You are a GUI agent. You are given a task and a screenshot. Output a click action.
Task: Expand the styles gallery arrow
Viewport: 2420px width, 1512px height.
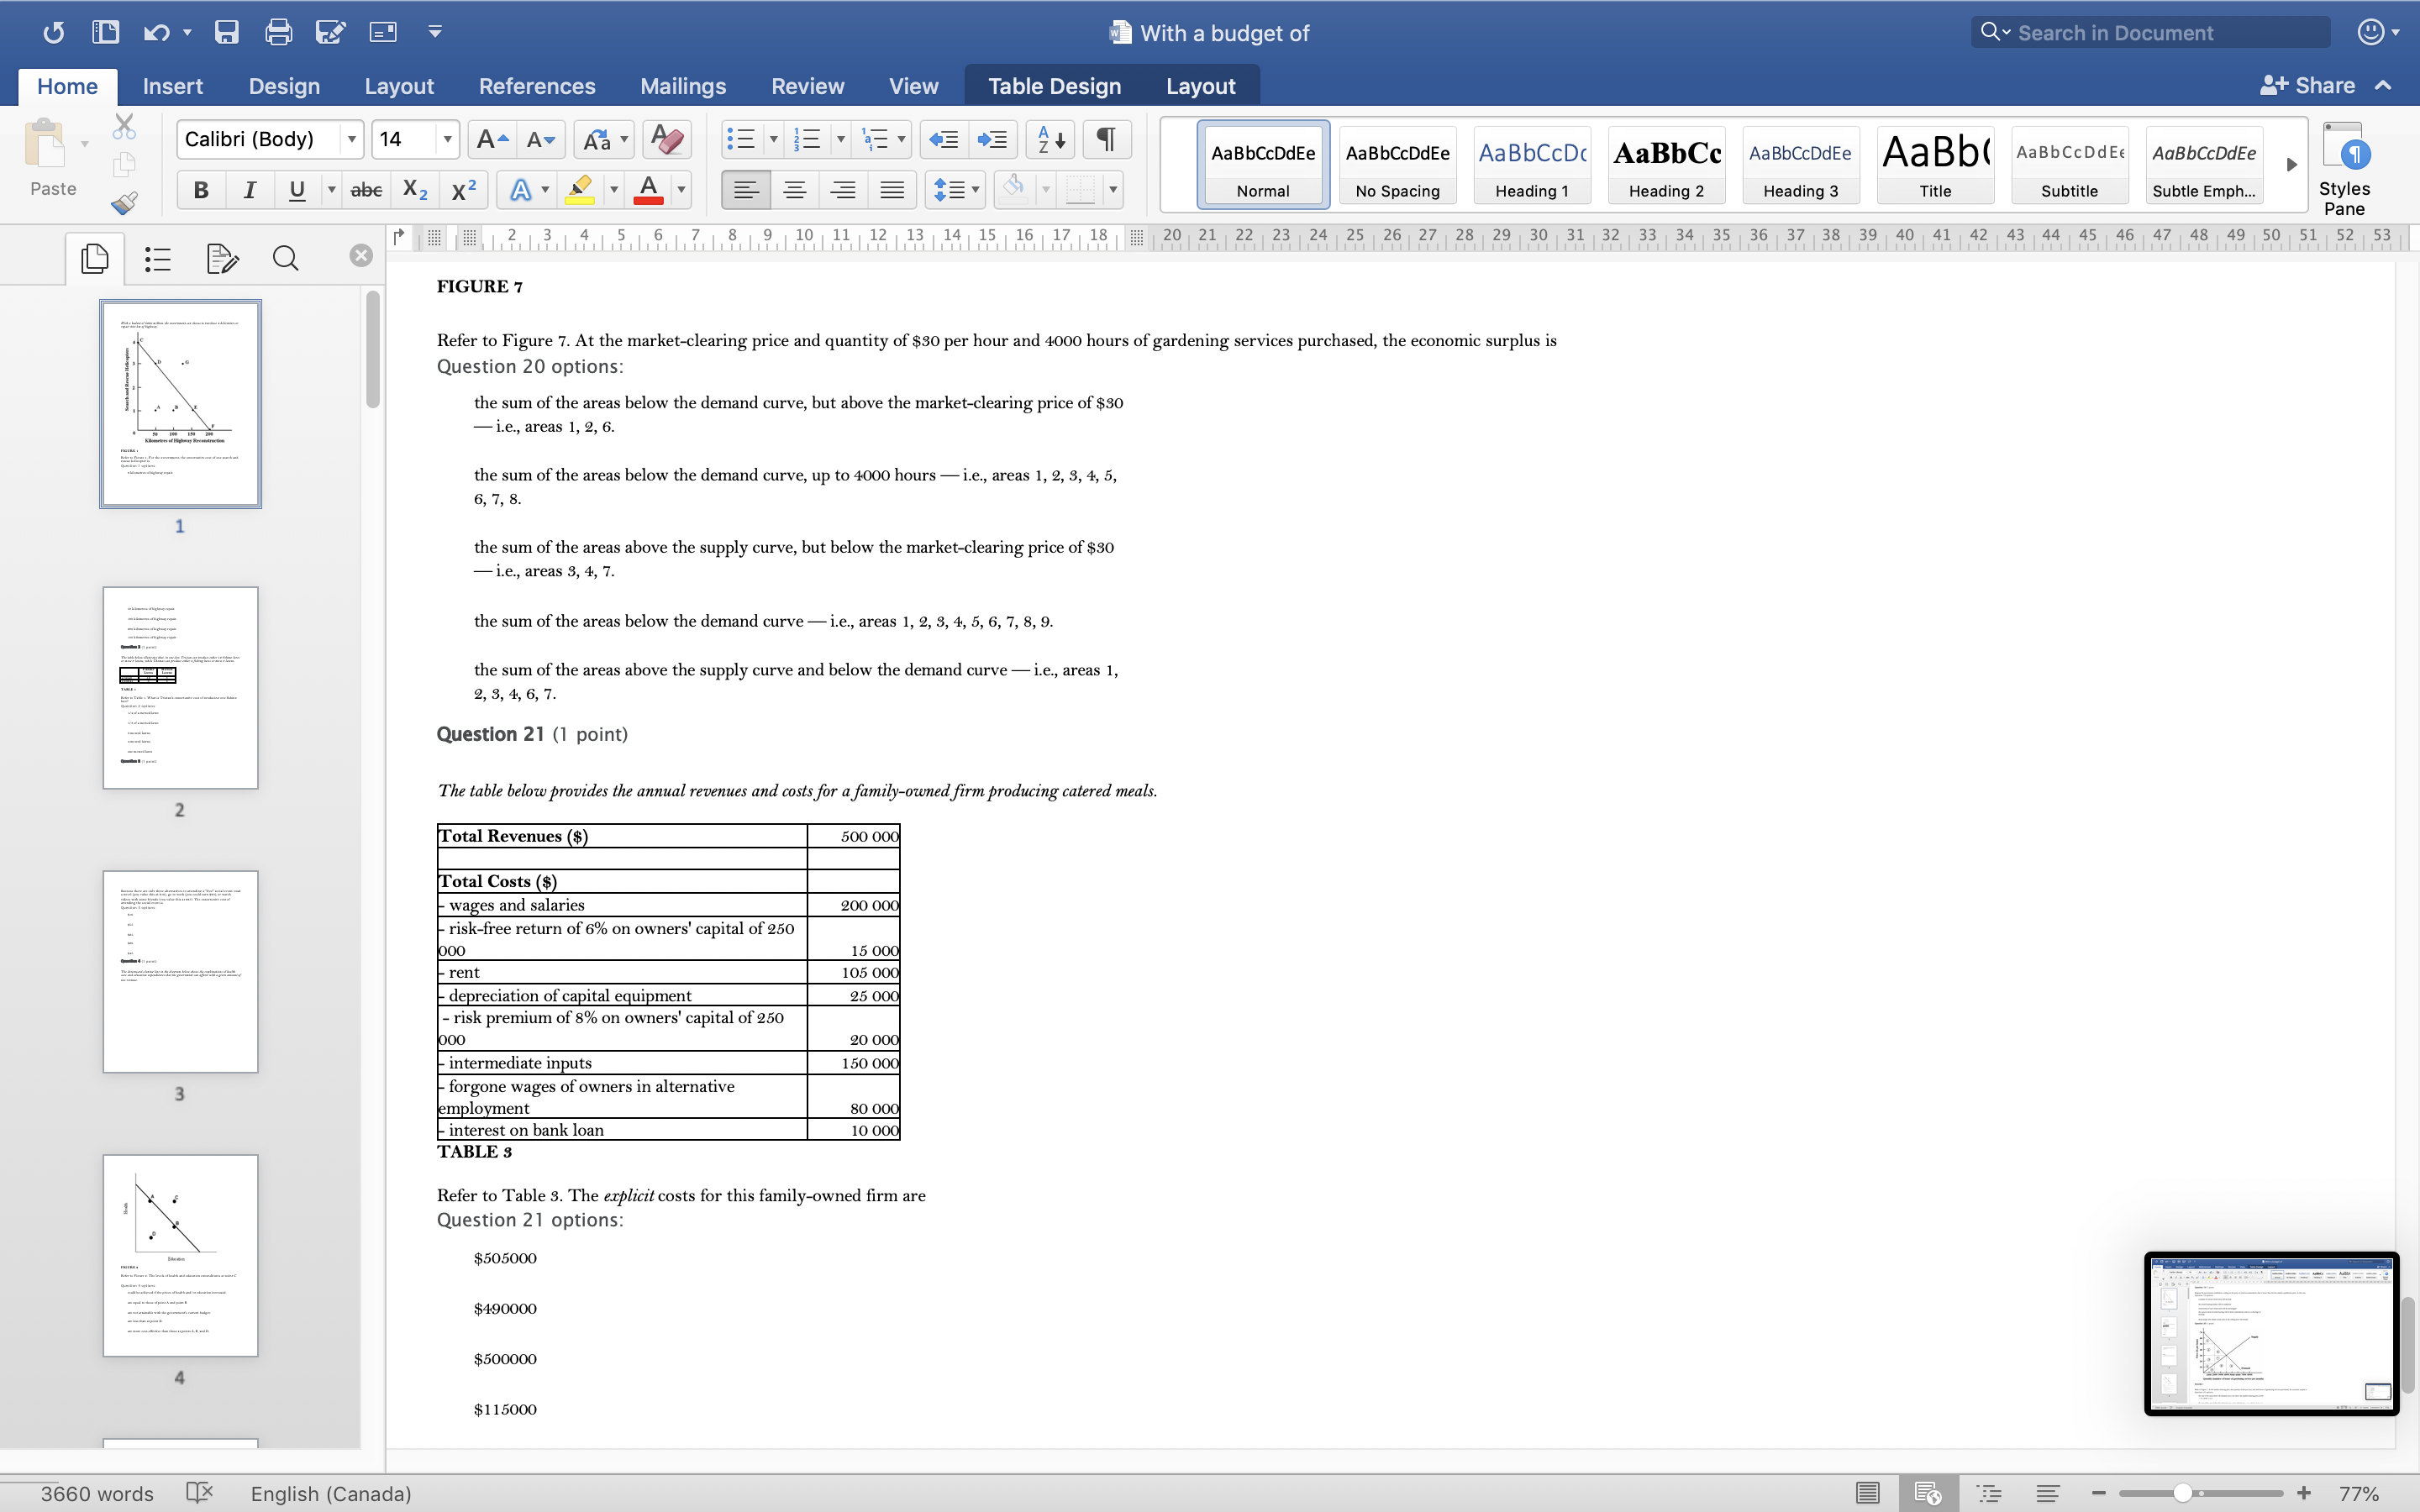[x=2291, y=164]
